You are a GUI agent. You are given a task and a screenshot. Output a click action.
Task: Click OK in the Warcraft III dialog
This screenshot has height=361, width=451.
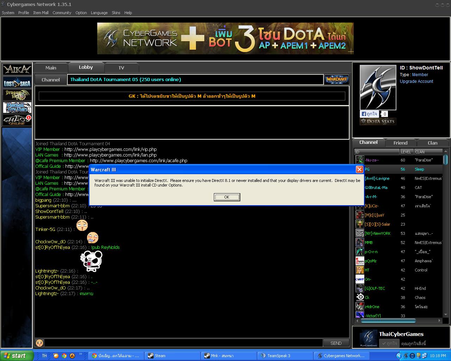click(227, 197)
